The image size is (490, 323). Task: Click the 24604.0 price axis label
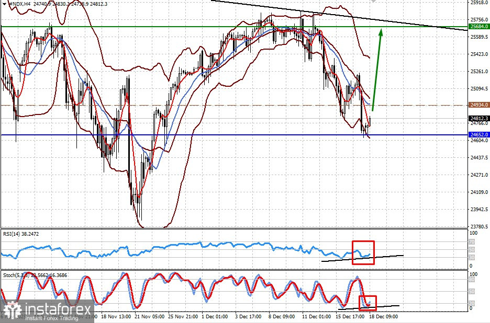pos(479,141)
